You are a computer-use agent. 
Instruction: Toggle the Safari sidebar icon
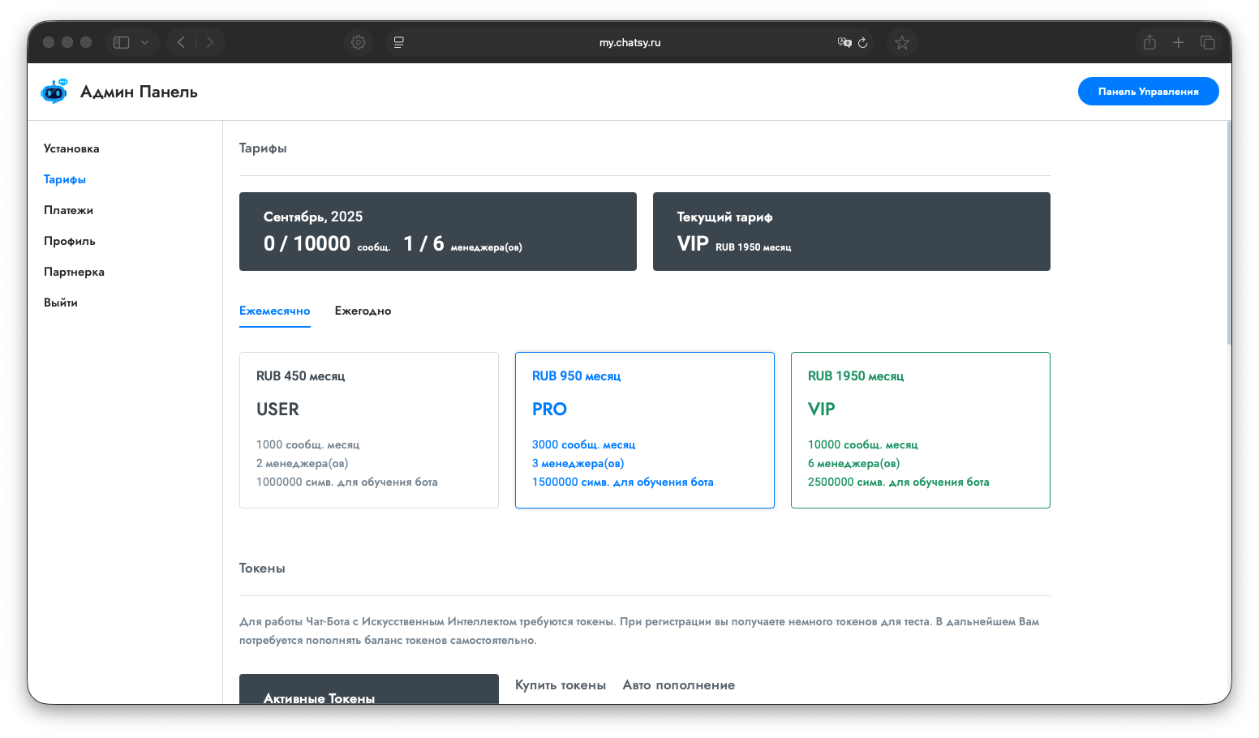pyautogui.click(x=122, y=42)
